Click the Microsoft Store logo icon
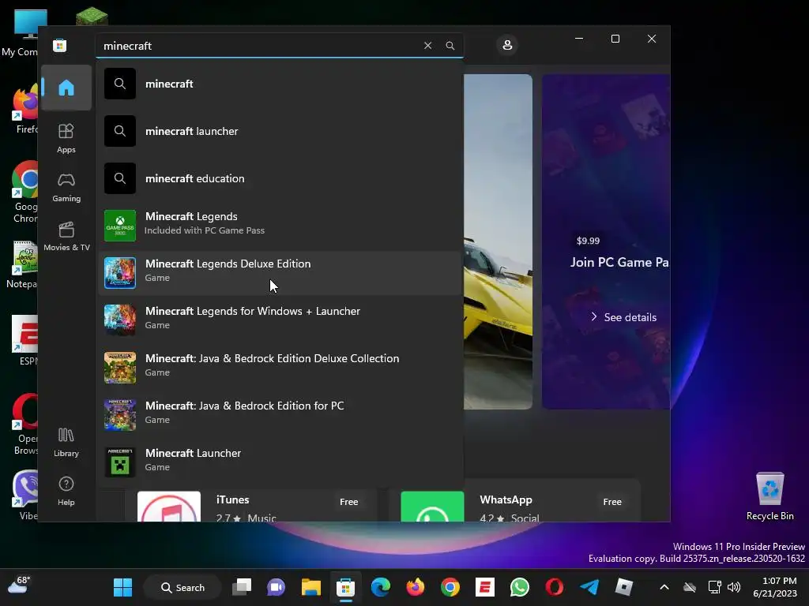Viewport: 809px width, 606px height. click(60, 45)
